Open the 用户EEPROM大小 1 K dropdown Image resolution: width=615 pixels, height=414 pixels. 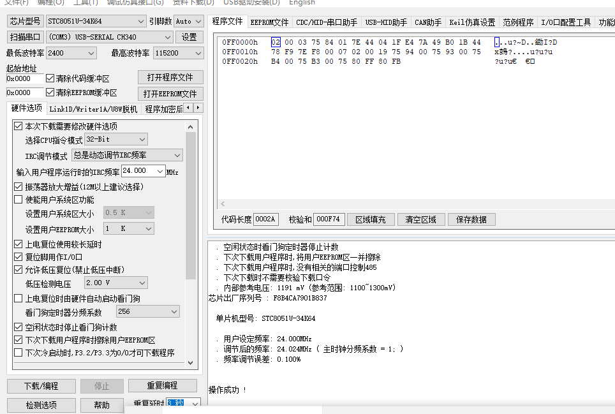129,228
